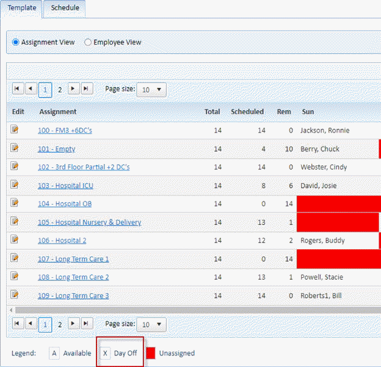The width and height of the screenshot is (381, 367).
Task: Open 105 - Hospital Nursery & Delivery link
Action: [89, 222]
